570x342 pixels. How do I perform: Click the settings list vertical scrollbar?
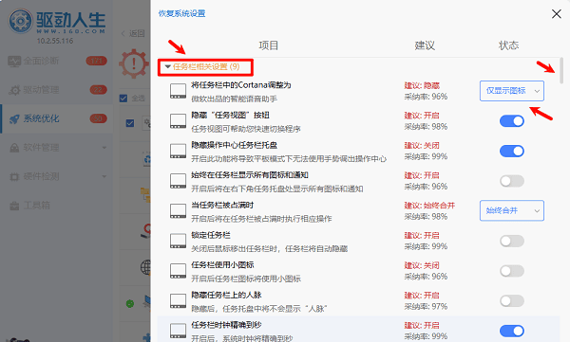coord(561,71)
